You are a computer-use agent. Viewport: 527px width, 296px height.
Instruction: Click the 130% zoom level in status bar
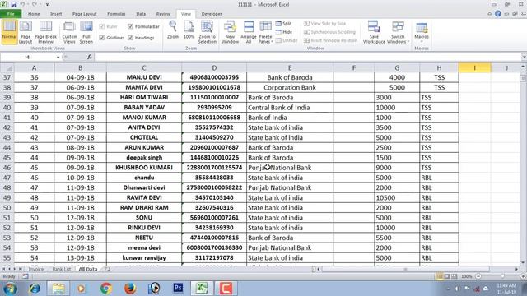click(466, 276)
